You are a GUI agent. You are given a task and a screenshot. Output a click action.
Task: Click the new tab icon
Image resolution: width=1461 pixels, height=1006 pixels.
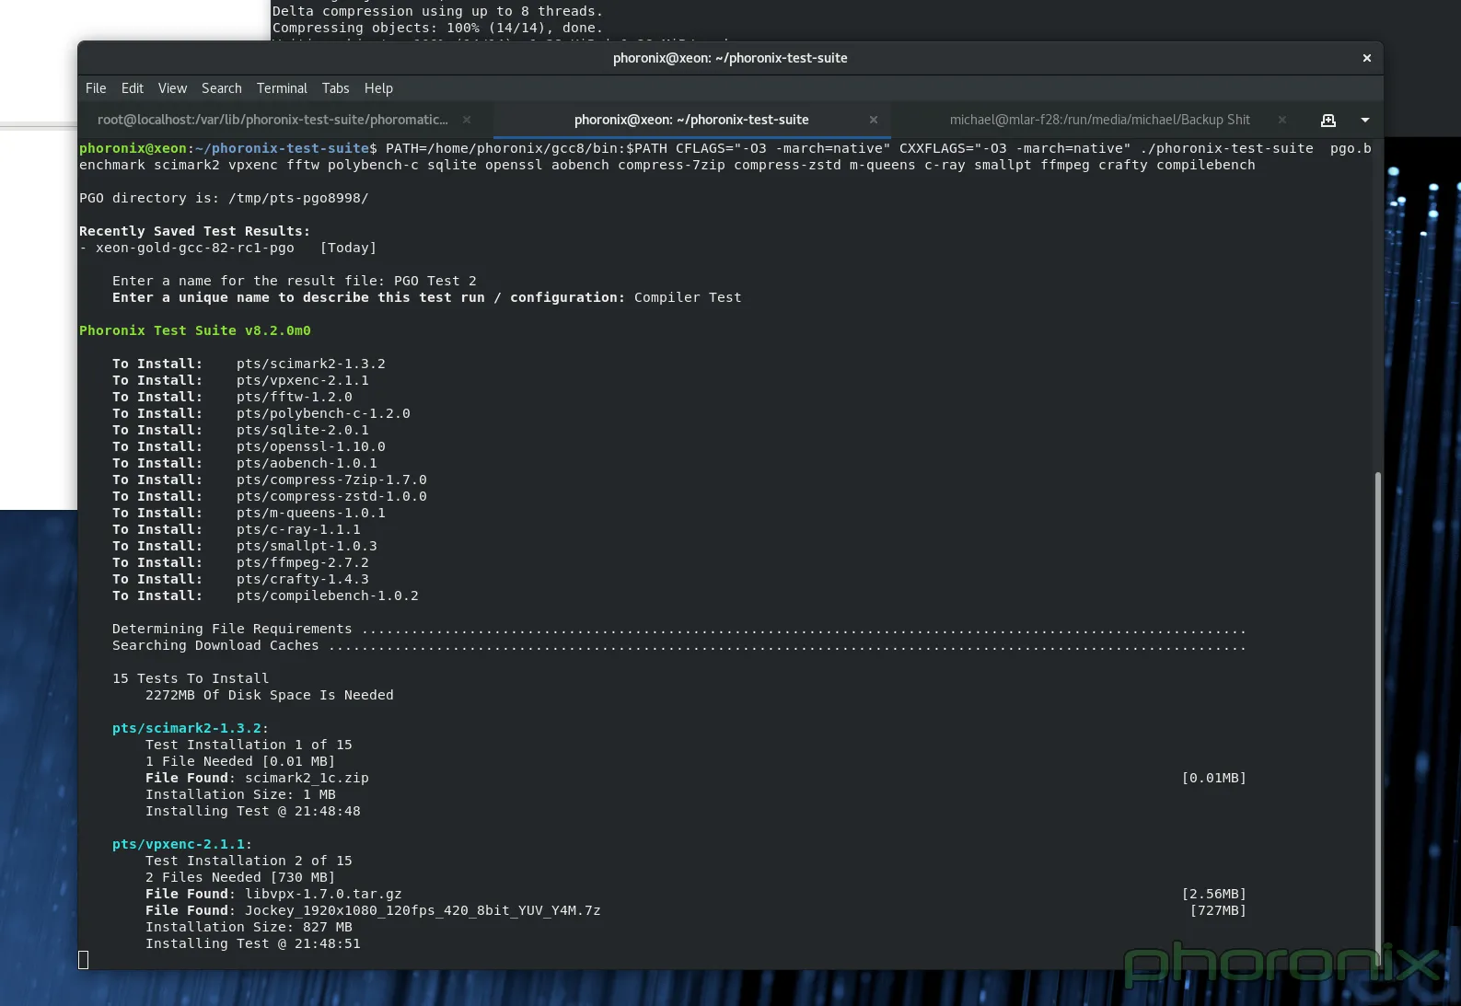[1328, 120]
